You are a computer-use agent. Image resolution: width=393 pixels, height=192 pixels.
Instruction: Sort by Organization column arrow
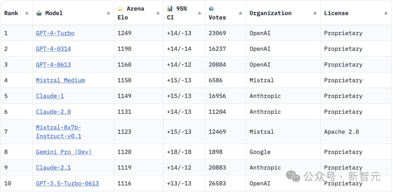[x=315, y=13]
